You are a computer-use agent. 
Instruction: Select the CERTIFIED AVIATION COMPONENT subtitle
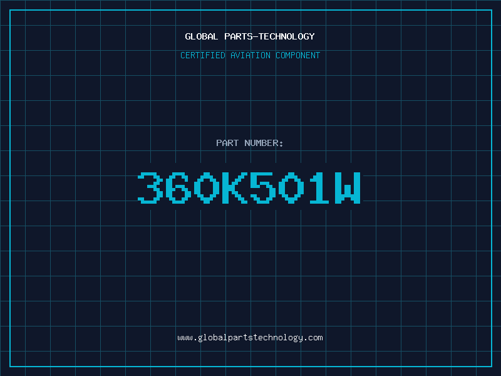point(250,55)
